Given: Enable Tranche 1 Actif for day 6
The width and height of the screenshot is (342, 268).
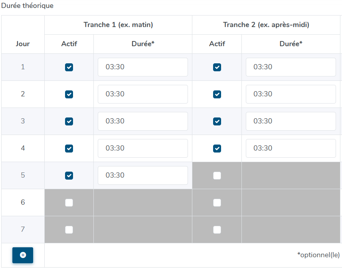Looking at the screenshot, I should click(69, 203).
